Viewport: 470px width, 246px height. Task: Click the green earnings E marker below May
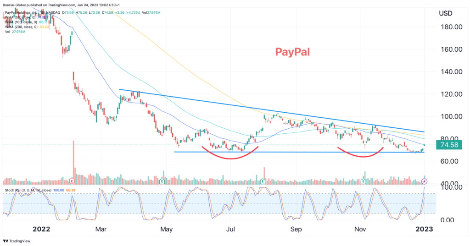coord(162,181)
